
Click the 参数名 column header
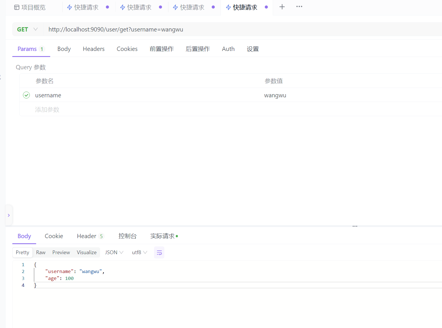click(x=44, y=81)
